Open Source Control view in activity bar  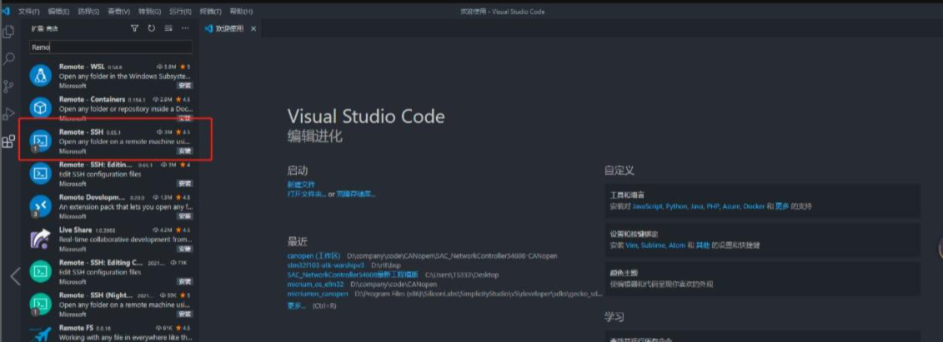point(8,87)
